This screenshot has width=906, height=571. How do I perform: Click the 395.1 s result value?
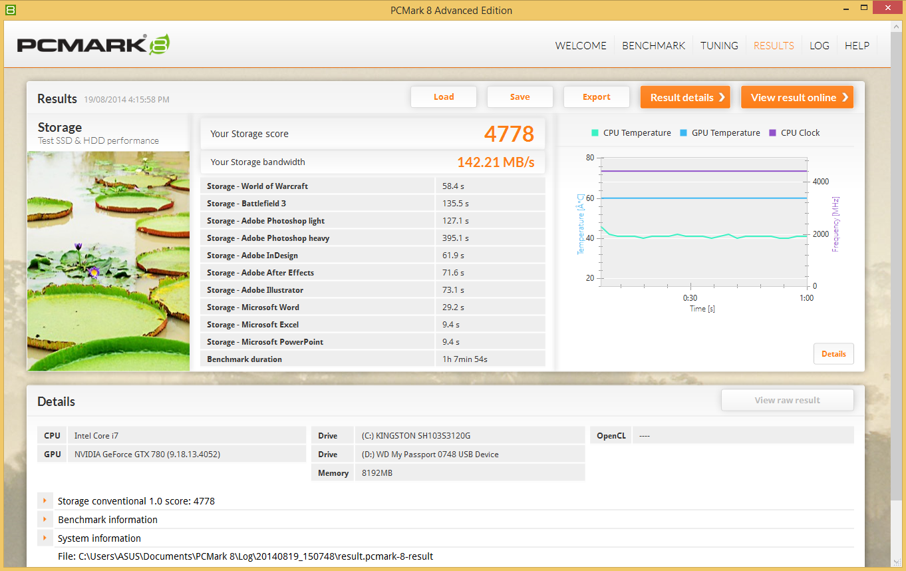[x=456, y=238]
